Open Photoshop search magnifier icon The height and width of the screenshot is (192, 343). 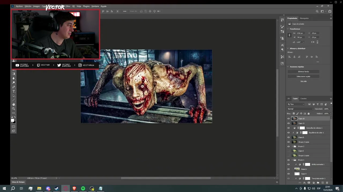[317, 11]
